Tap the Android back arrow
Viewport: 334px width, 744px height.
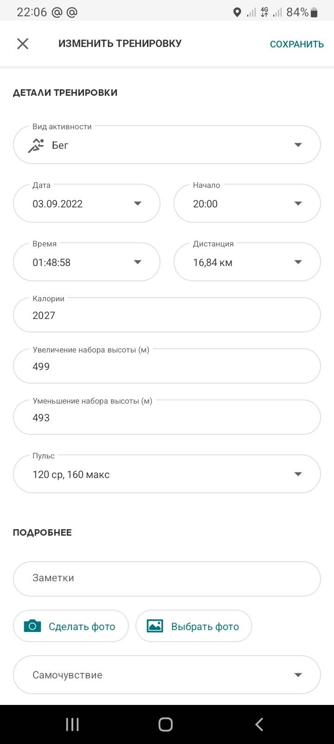pyautogui.click(x=259, y=724)
